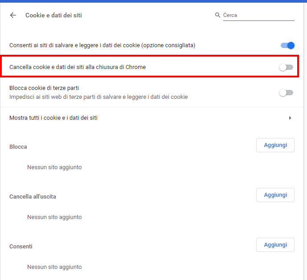307x280 pixels.
Task: Click Nessun sito aggiunto under Consenti
Action: pyautogui.click(x=54, y=267)
